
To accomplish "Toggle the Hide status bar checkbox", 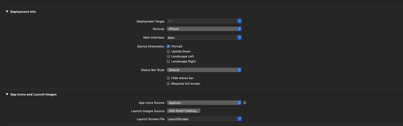I will [x=168, y=78].
